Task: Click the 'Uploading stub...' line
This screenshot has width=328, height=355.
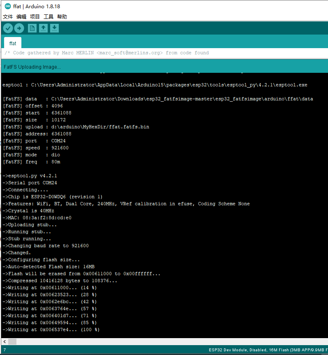Action: pos(30,225)
